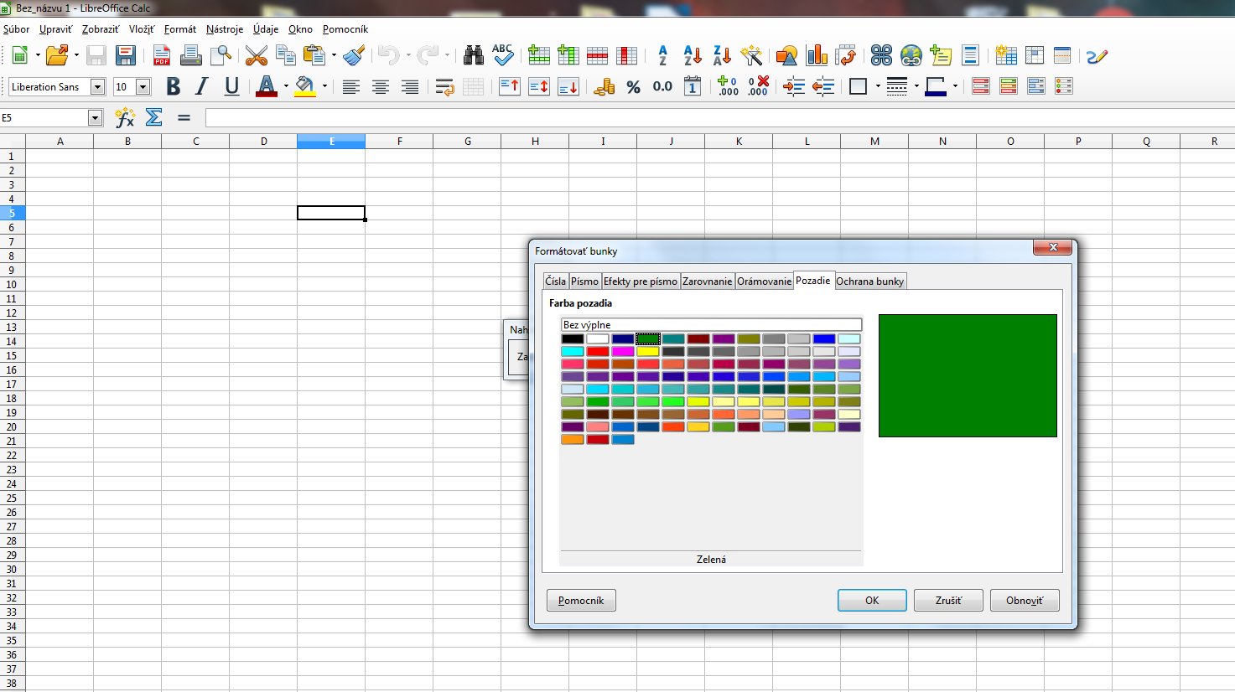Center text horizontally
The width and height of the screenshot is (1235, 692).
[381, 86]
